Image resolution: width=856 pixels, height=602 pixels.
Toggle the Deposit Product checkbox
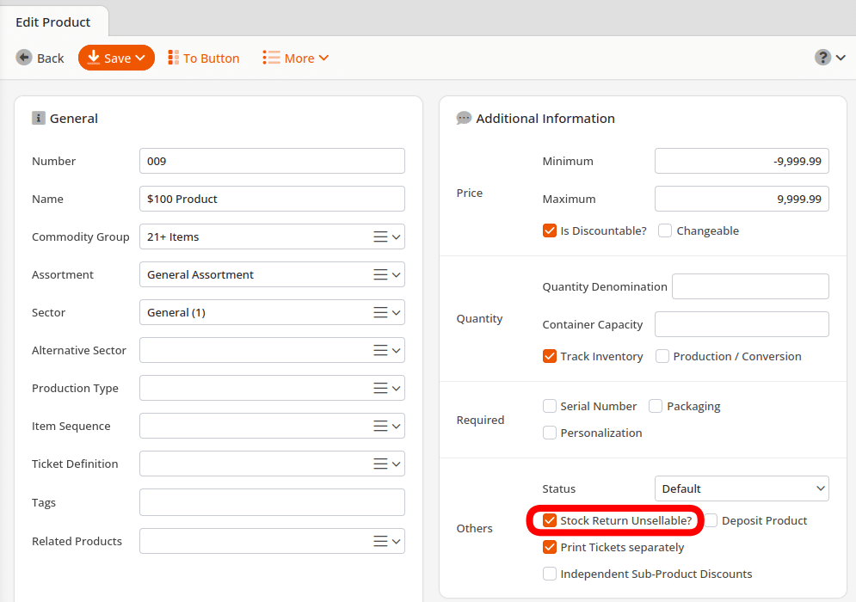pyautogui.click(x=711, y=520)
